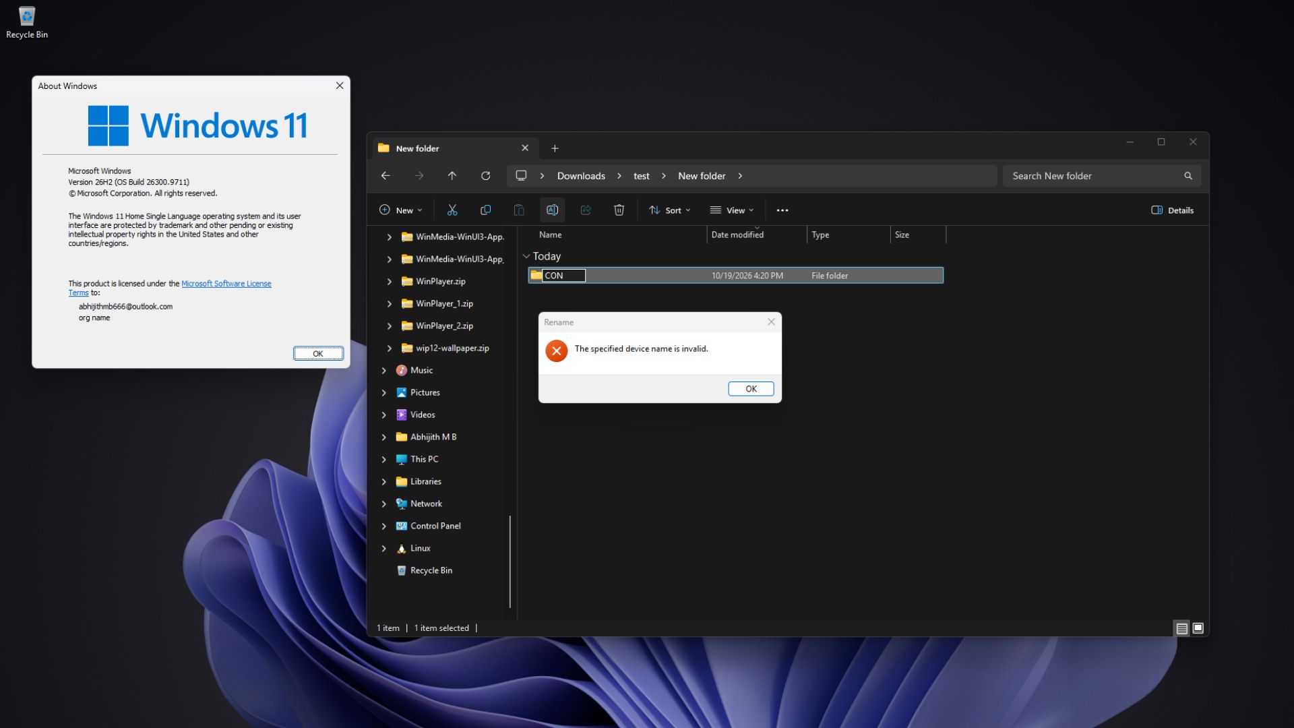Expand WinPlayer_1.zip in navigation pane

click(x=390, y=304)
